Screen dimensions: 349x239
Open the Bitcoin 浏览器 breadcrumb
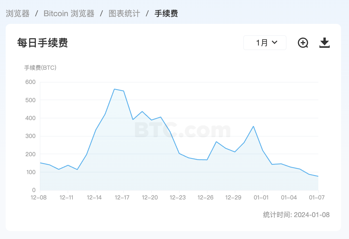[x=69, y=13]
